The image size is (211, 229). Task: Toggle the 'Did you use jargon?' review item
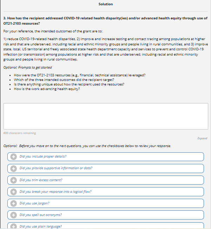[x=34, y=203]
